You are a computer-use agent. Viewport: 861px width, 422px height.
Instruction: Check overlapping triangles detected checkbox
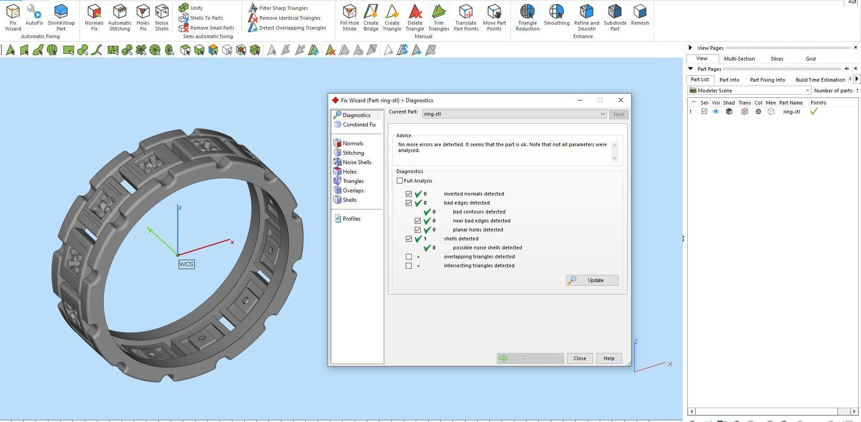(x=409, y=257)
